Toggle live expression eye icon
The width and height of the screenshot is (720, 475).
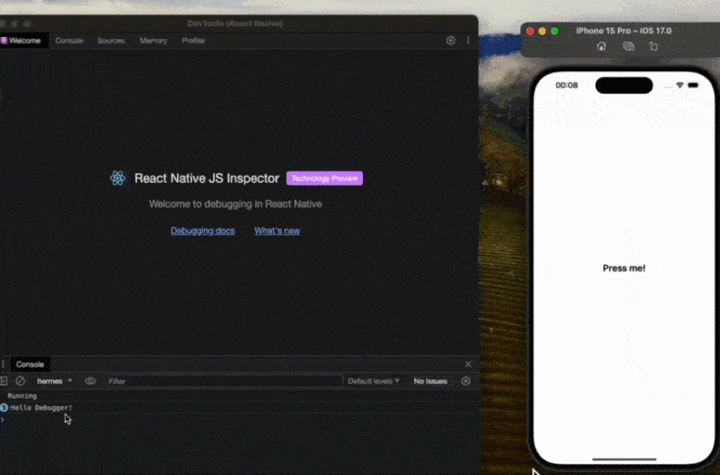[90, 381]
